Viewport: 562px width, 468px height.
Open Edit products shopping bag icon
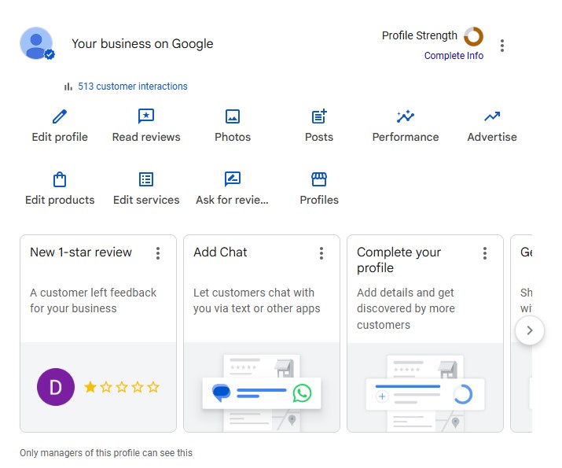(60, 179)
